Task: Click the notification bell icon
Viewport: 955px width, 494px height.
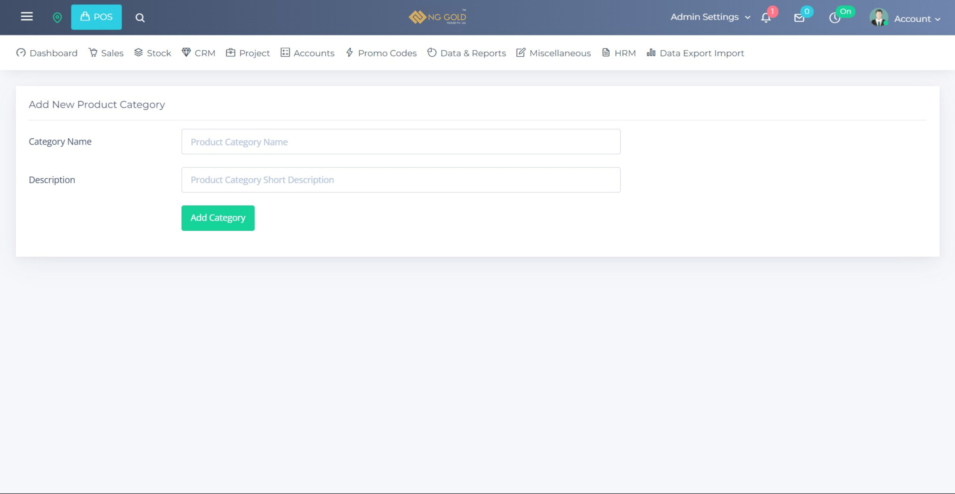Action: pos(766,18)
